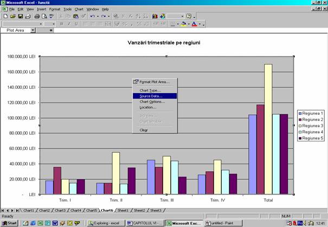Screen dimensions: 328x227
Task: Click the Save icon in the toolbar
Action: coord(20,16)
